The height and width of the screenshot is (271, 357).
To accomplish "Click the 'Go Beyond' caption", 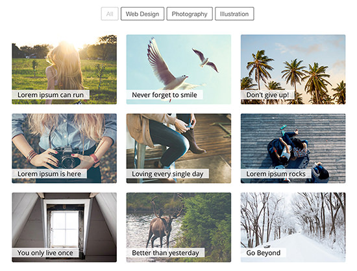I will click(263, 253).
